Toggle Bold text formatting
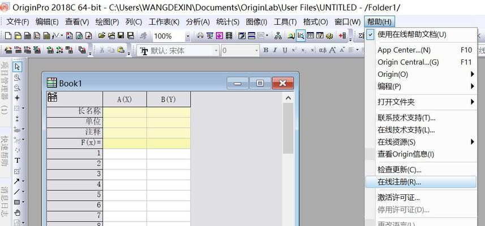The width and height of the screenshot is (485, 226). coord(265,50)
